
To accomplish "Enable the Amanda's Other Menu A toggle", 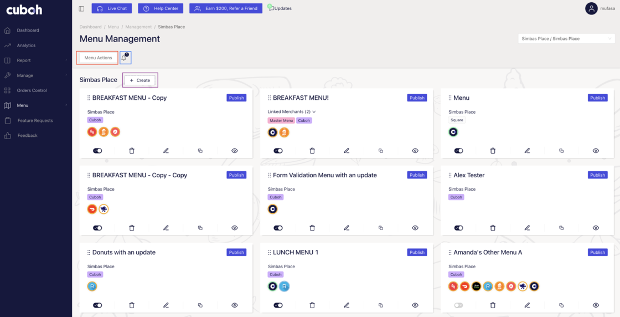I will pos(458,305).
